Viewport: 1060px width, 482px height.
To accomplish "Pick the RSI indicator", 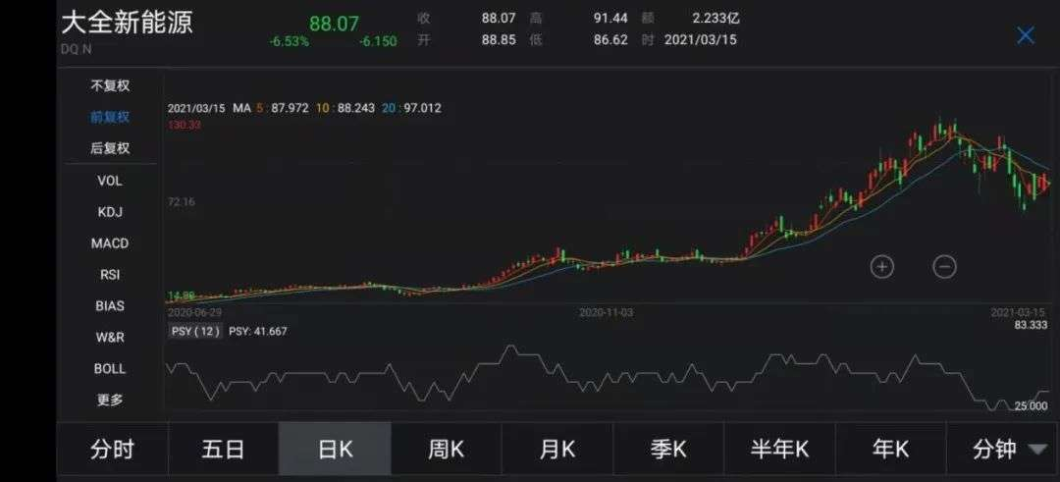I will point(110,275).
